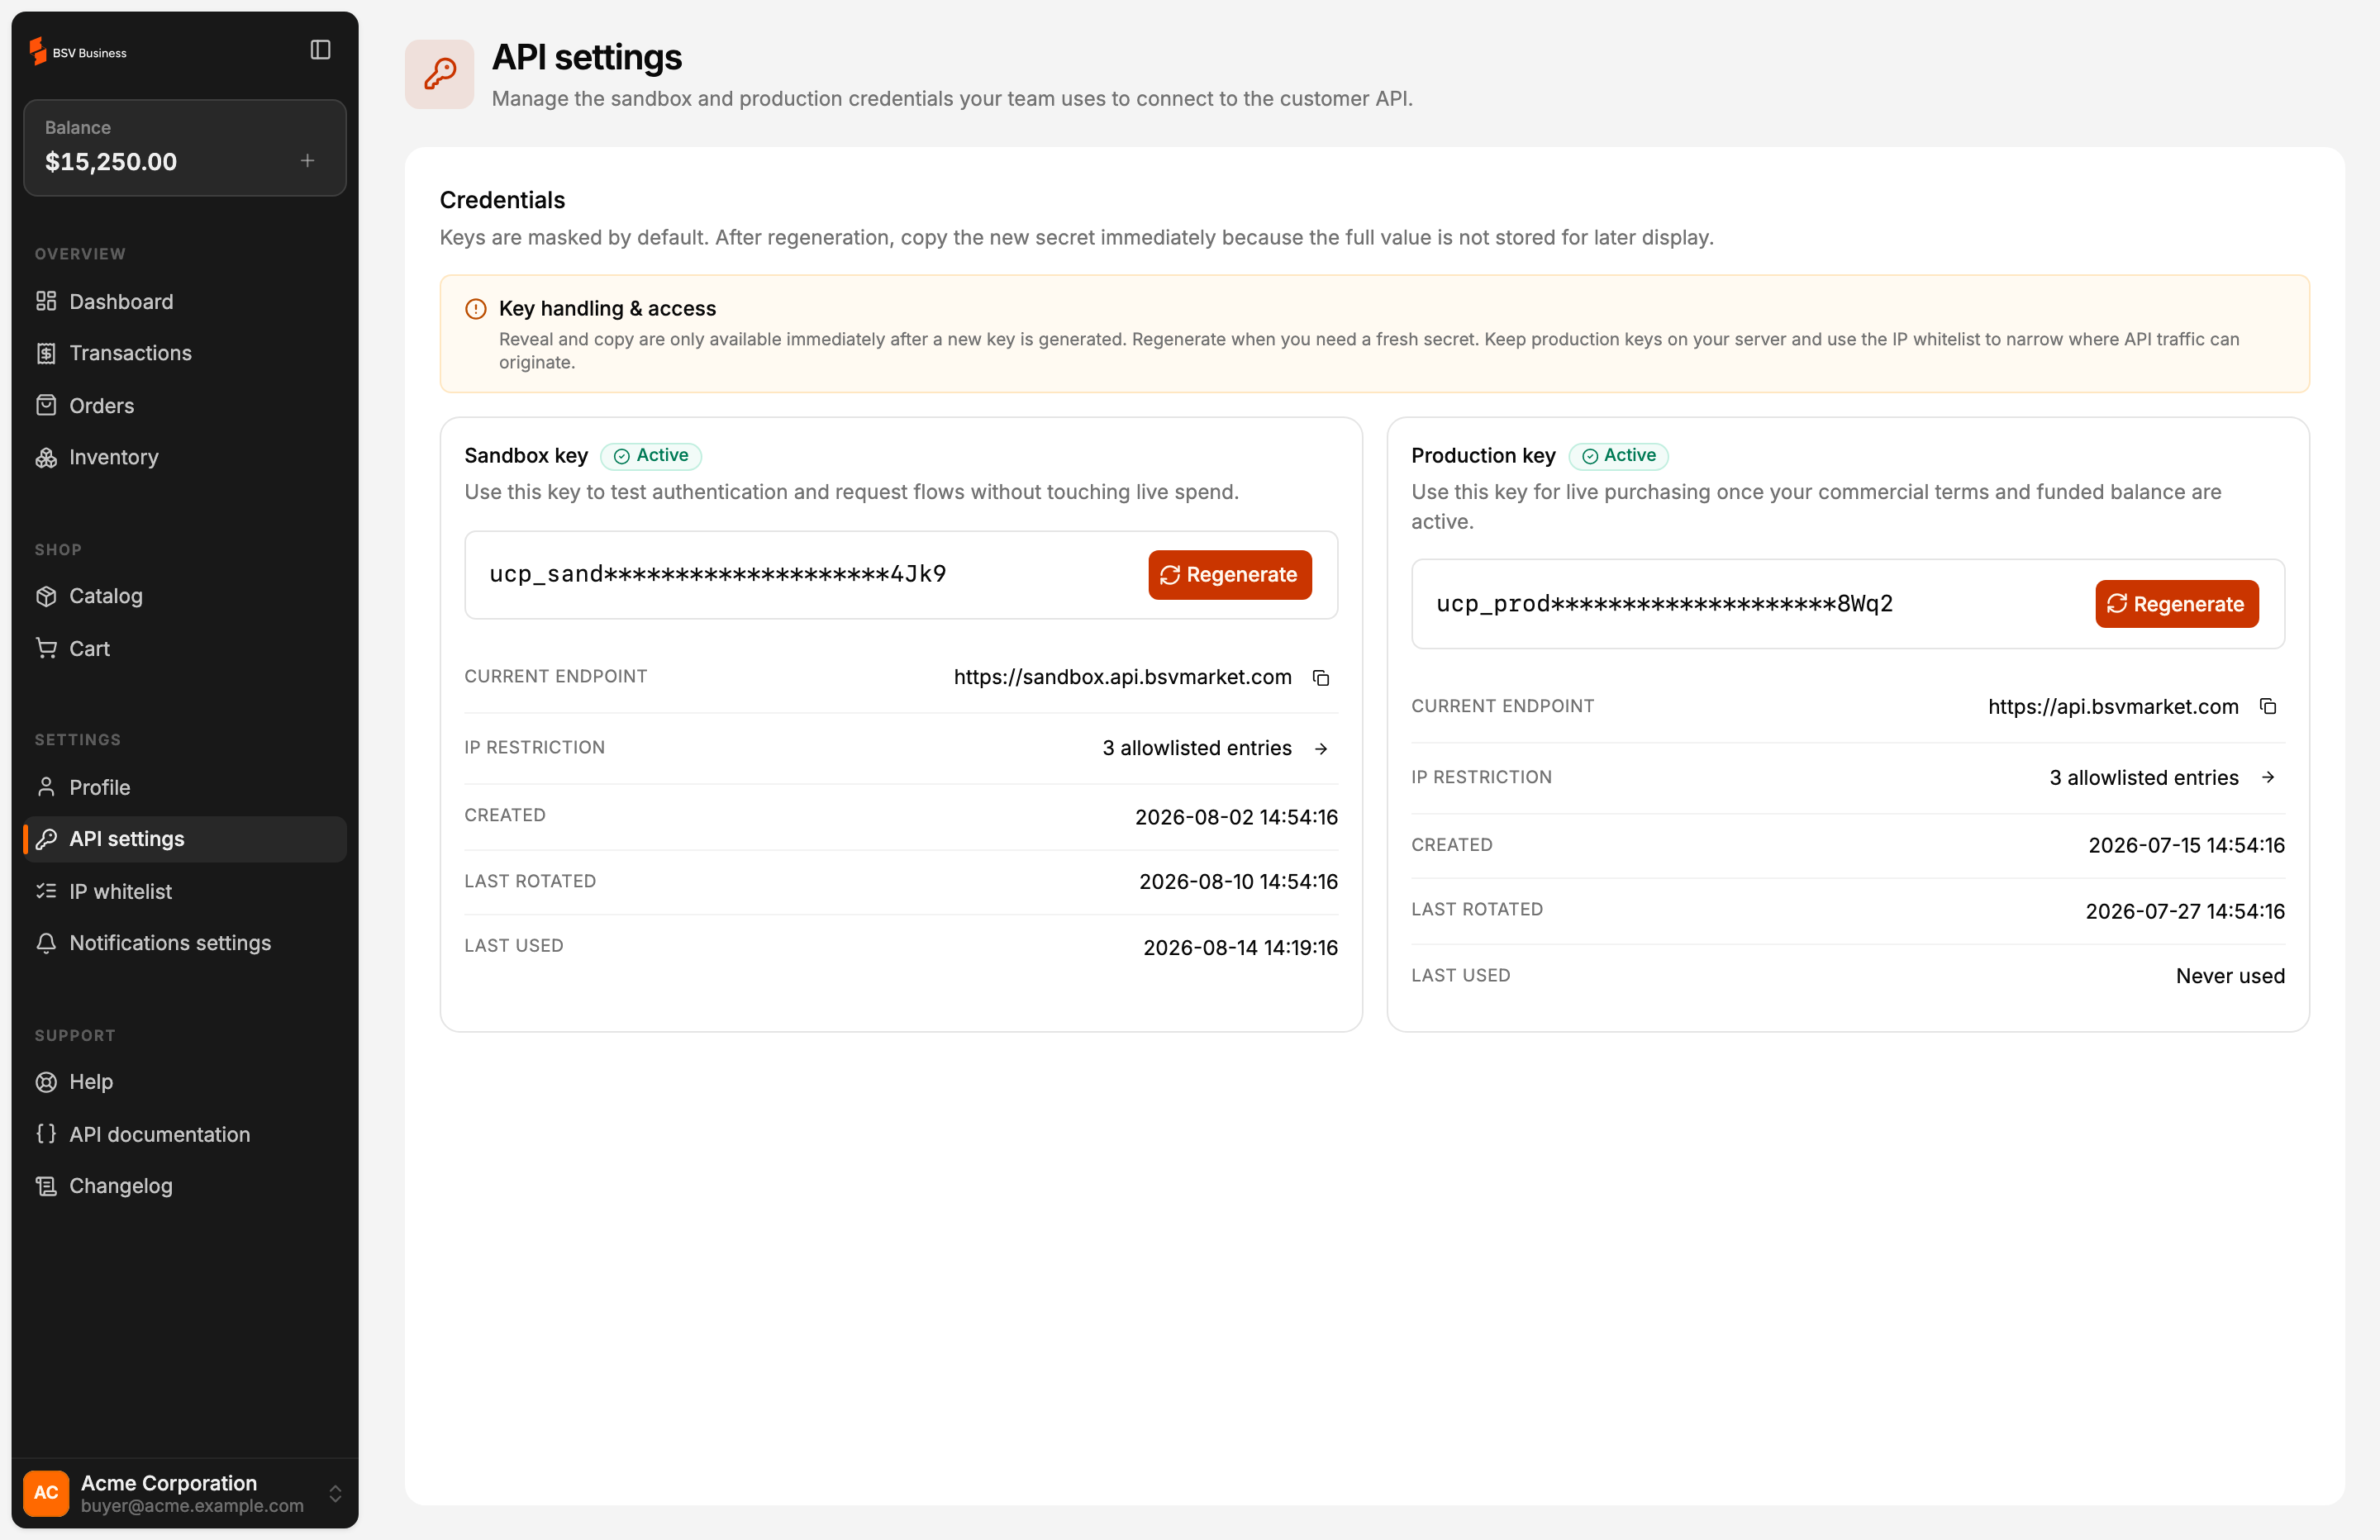
Task: Click the buyer@acme.example.com email
Action: 192,1506
